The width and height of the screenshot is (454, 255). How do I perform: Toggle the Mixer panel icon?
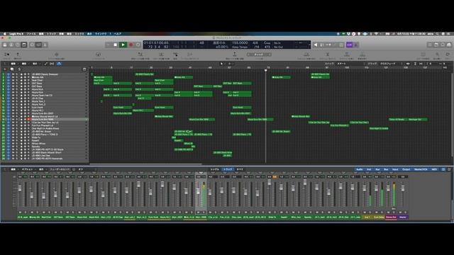pos(38,45)
